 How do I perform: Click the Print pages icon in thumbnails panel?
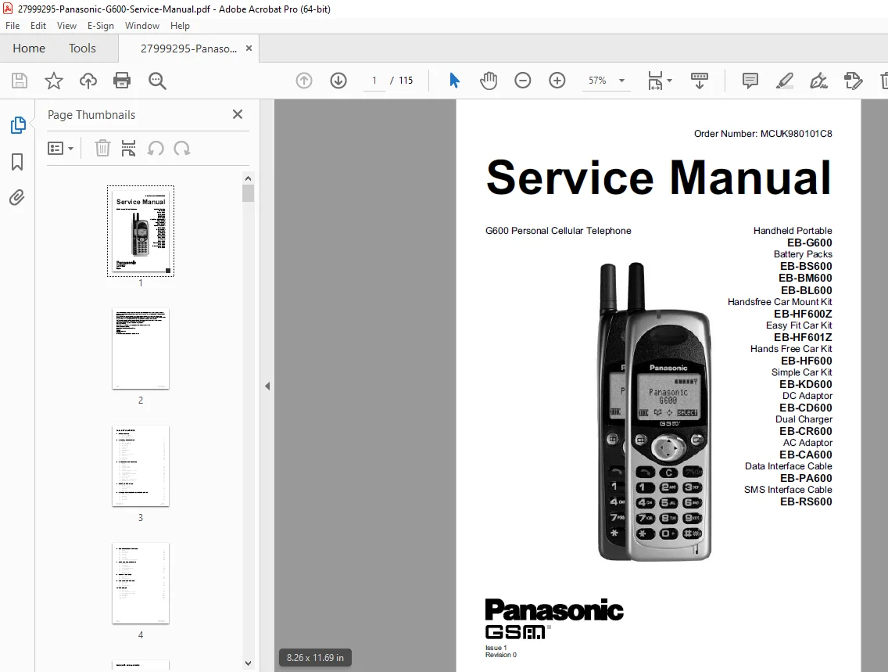[128, 149]
